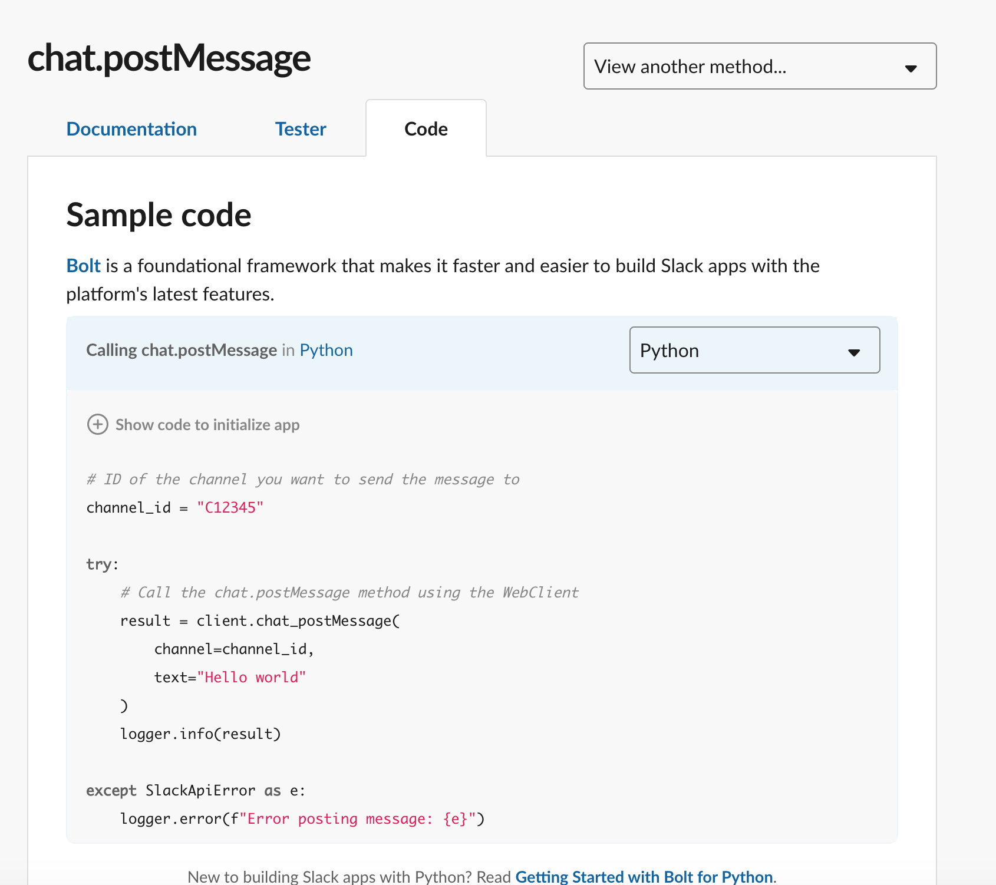
Task: Click the chat.postMessage page title
Action: [x=169, y=59]
